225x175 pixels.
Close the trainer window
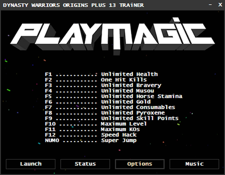tap(220, 5)
